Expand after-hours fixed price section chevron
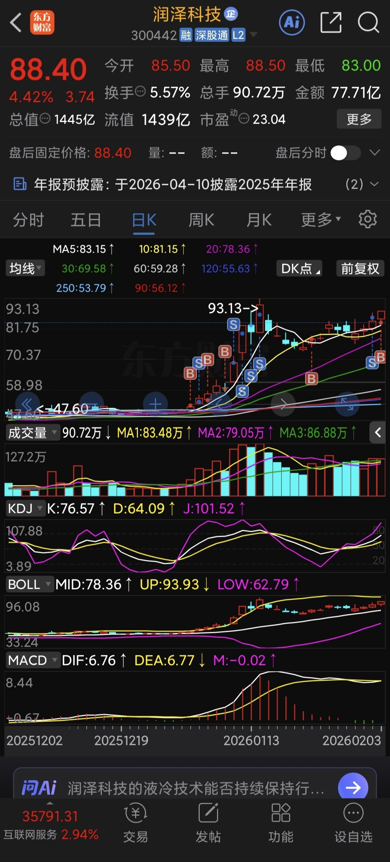 (375, 153)
